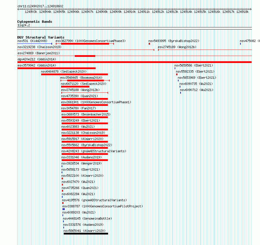Open nsv5505662 (ByrskaBishop2022) label

87,145
